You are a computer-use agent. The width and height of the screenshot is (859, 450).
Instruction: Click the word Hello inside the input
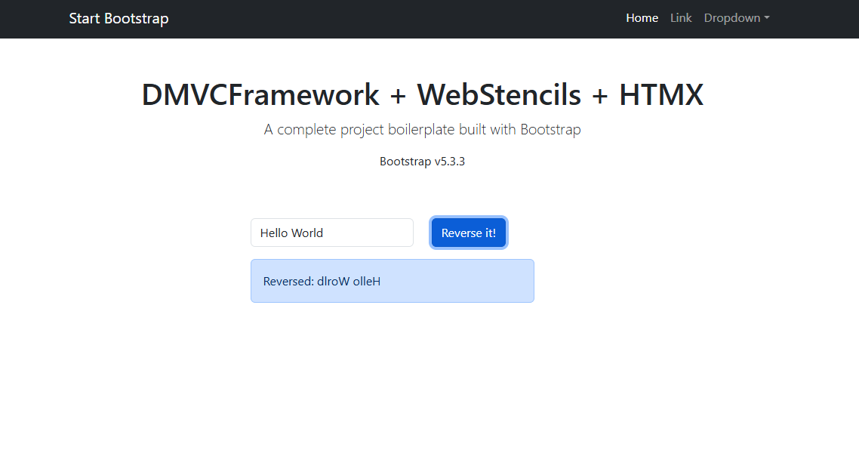pyautogui.click(x=274, y=233)
